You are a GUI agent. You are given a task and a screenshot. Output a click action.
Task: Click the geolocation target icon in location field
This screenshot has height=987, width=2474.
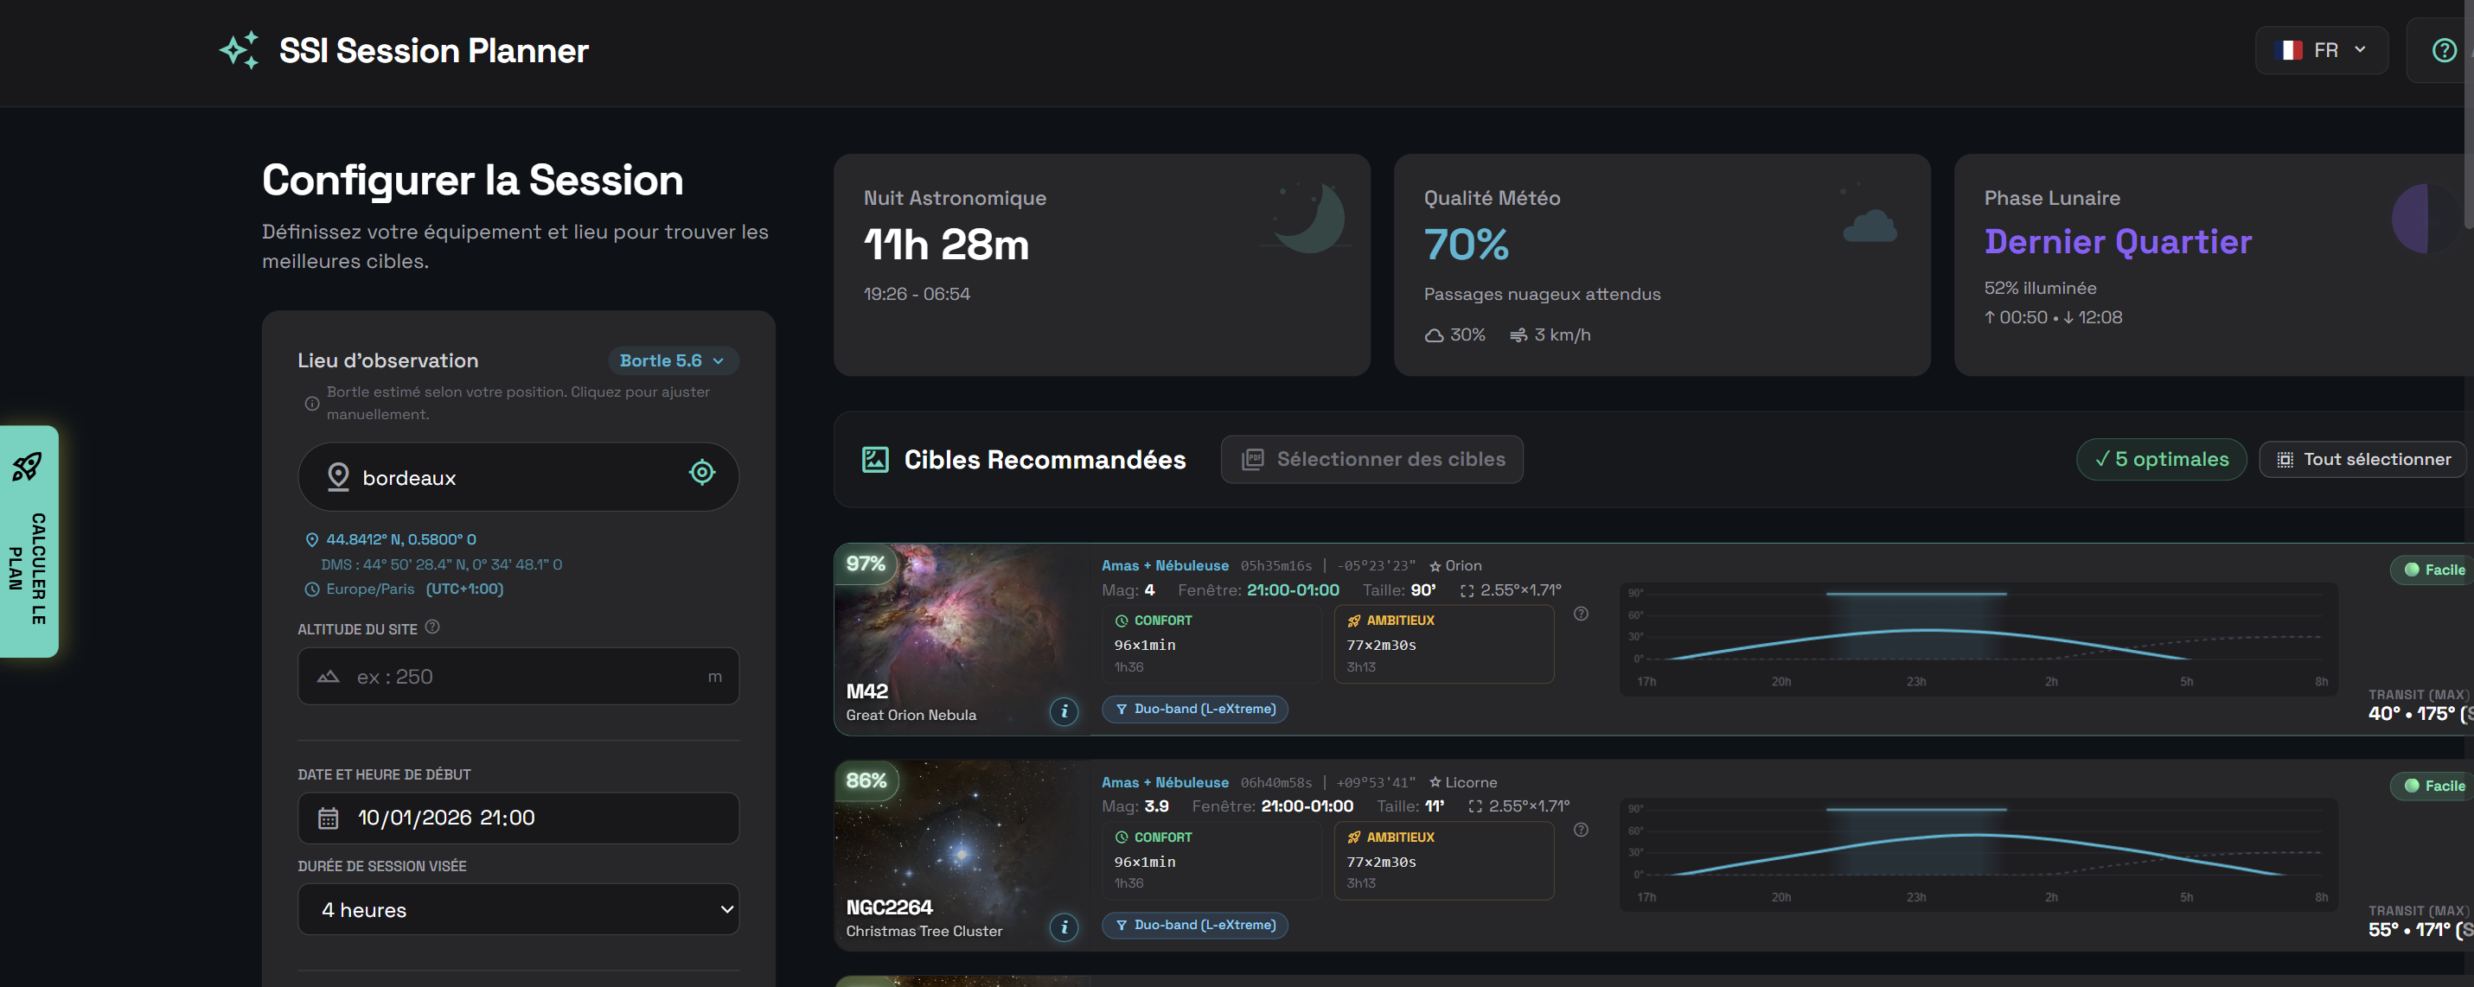point(702,473)
